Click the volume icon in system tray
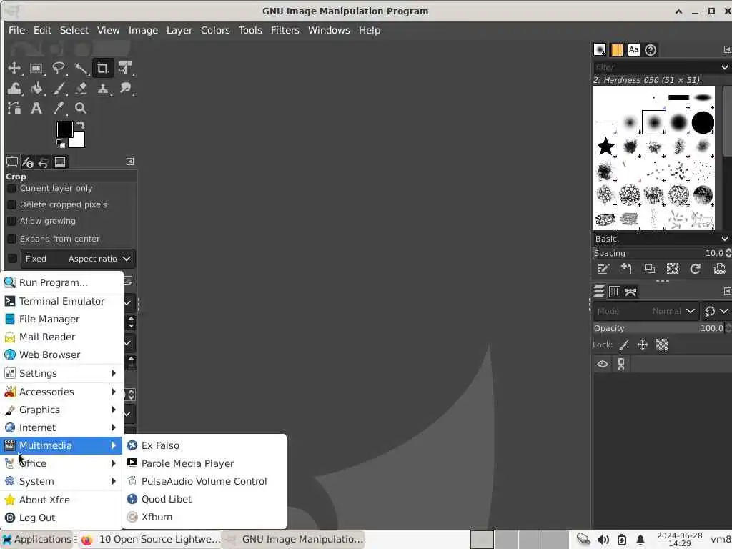 [x=603, y=540]
